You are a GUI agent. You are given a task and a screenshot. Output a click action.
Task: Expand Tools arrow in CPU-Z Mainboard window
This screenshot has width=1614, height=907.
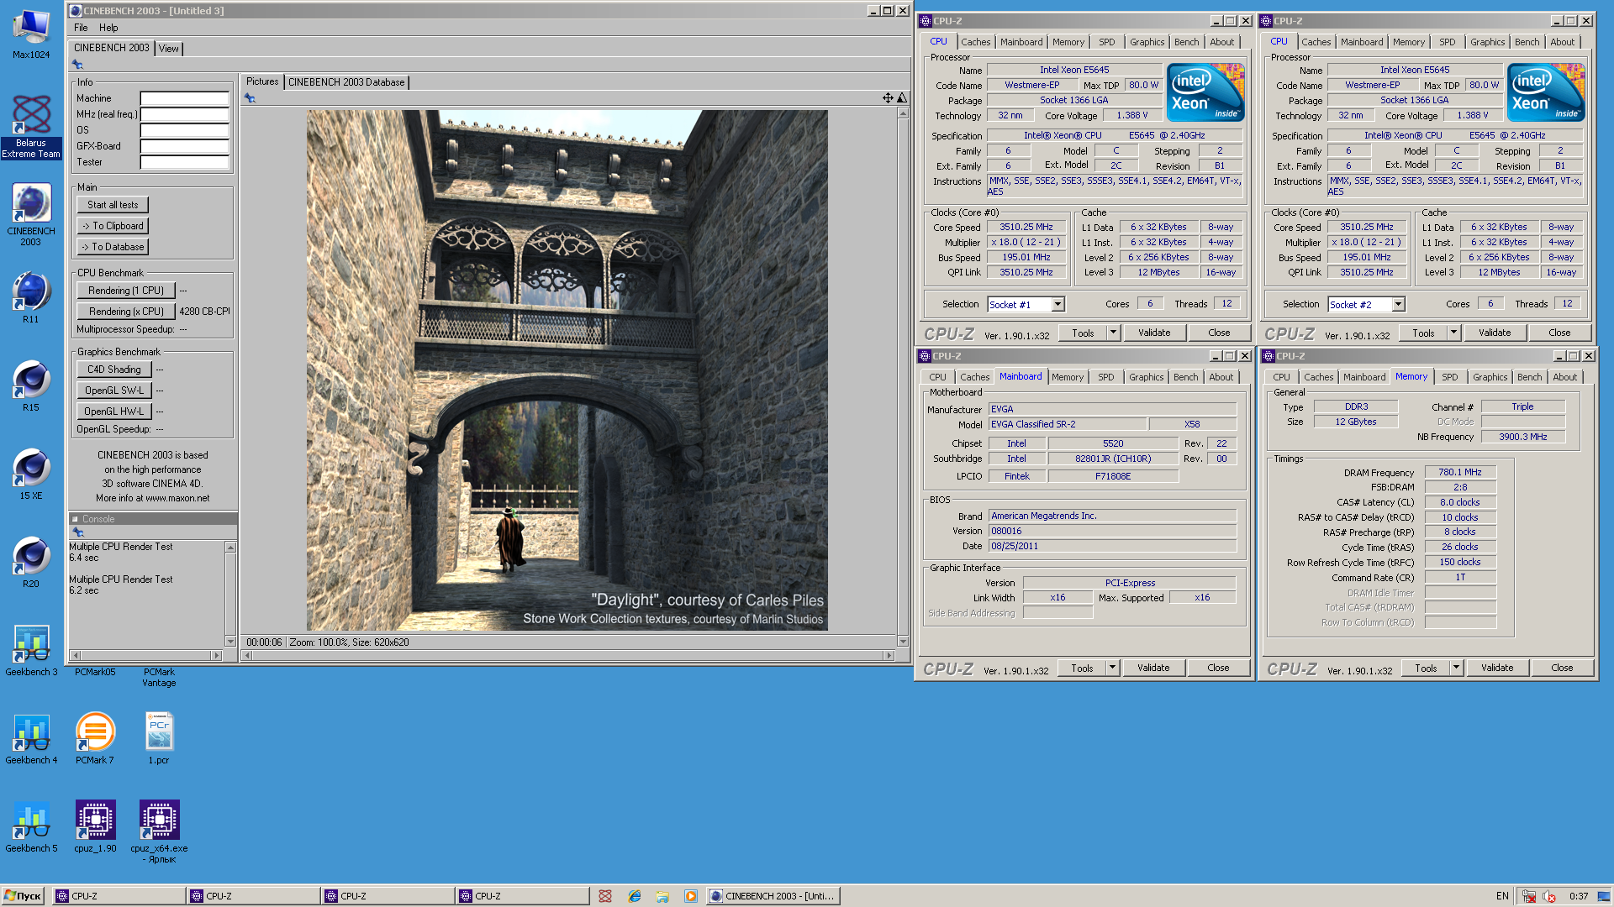[x=1112, y=668]
